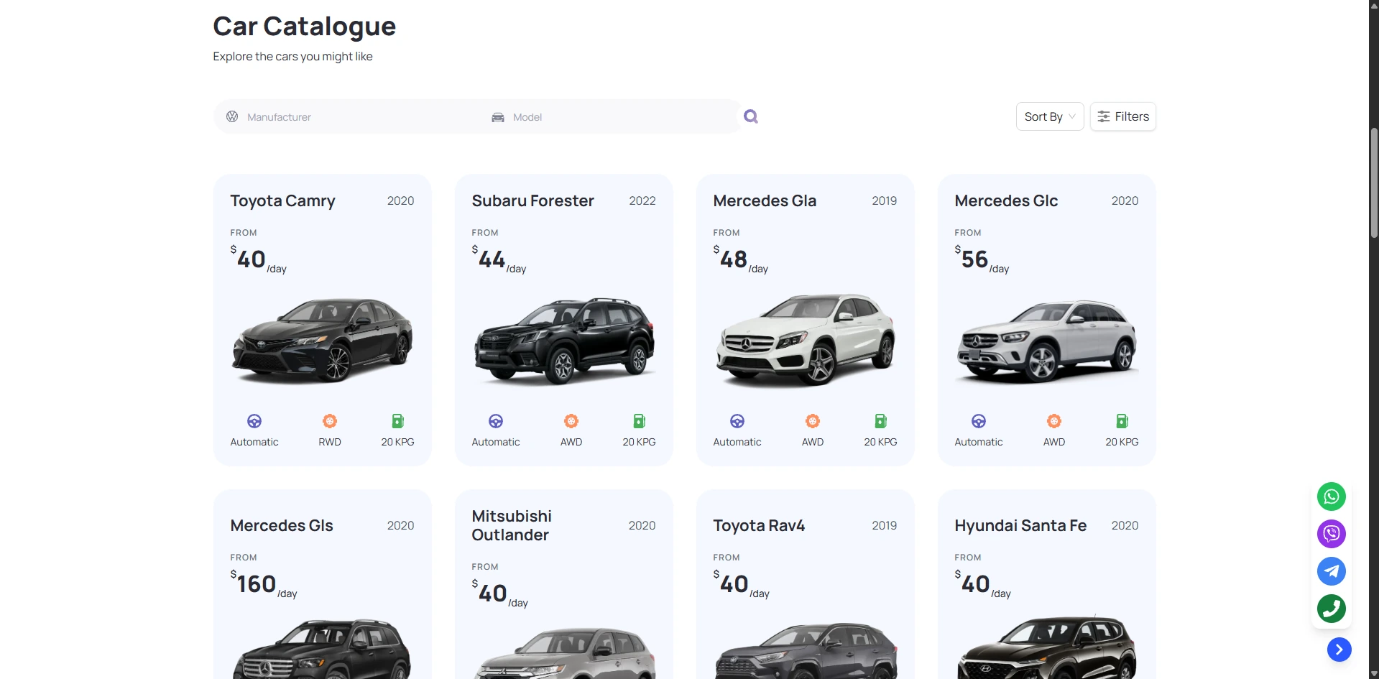The width and height of the screenshot is (1379, 679).
Task: Click the tire icon on Mercedes Gla card
Action: coord(813,421)
